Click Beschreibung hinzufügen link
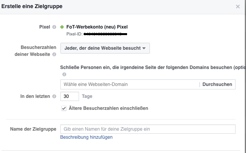246x153 pixels. (x=86, y=137)
